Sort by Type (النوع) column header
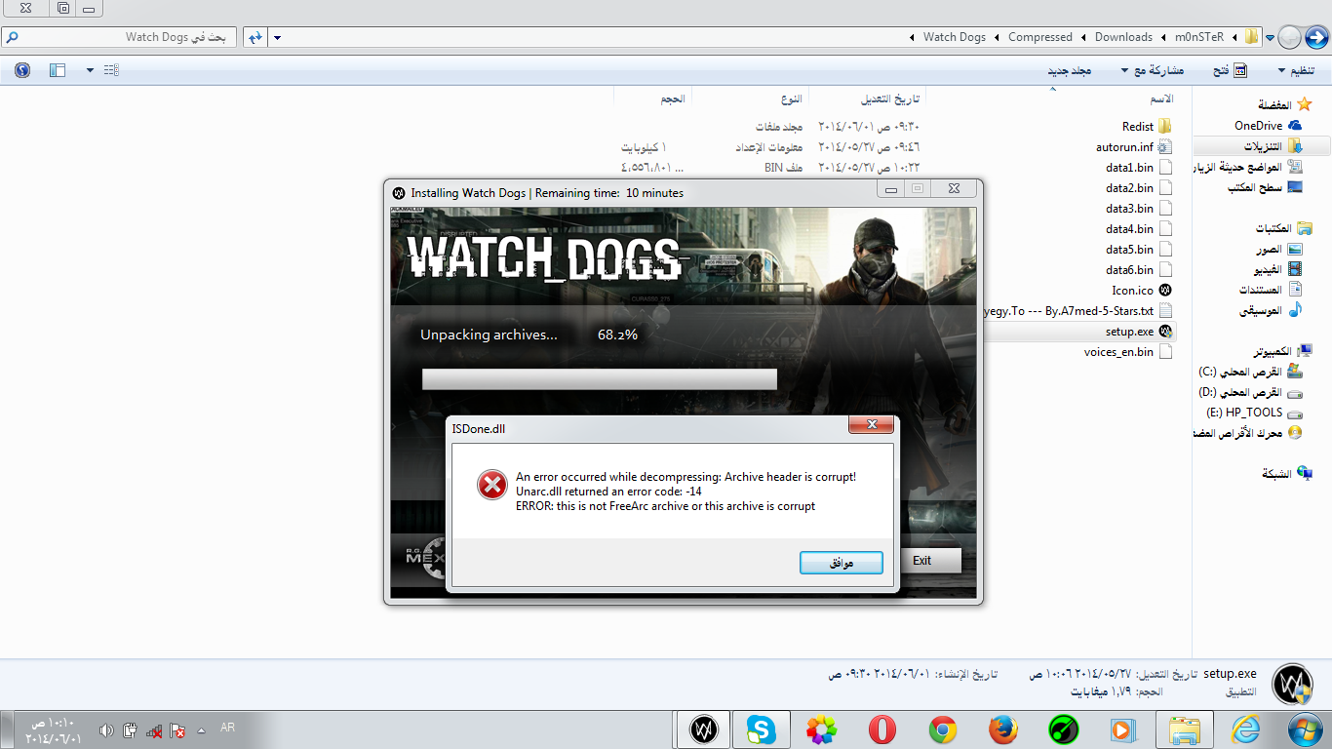1332x749 pixels. pos(791,99)
